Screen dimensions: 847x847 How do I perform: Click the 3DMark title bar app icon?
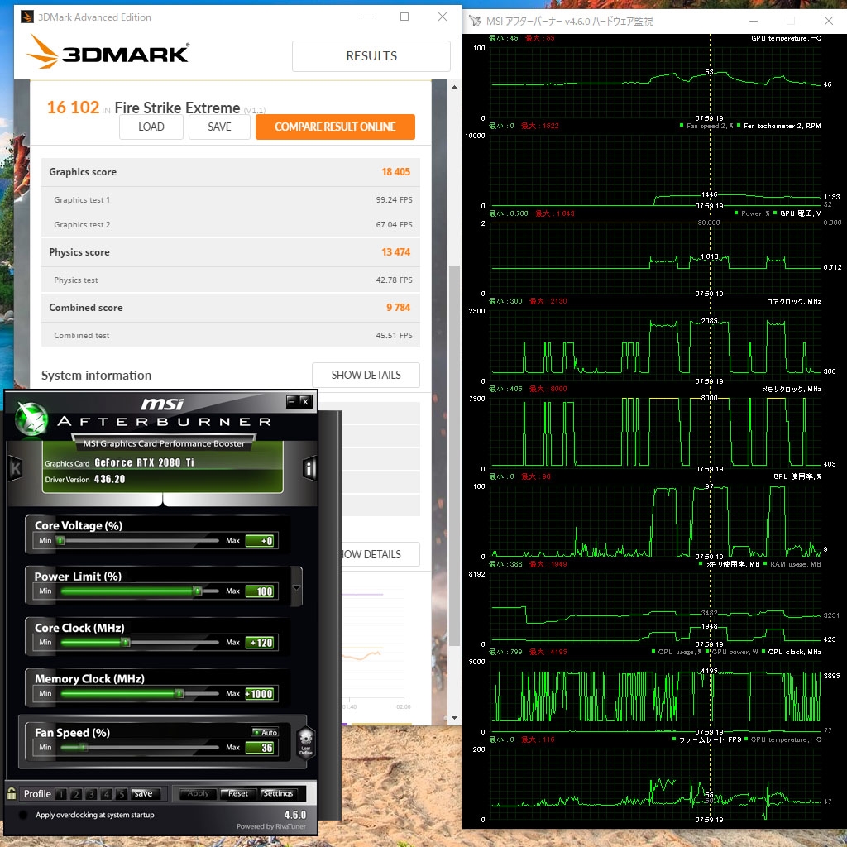point(27,17)
